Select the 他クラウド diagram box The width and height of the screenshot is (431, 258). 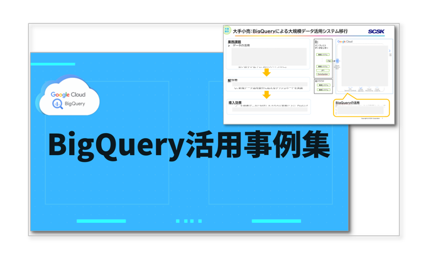[x=323, y=86]
